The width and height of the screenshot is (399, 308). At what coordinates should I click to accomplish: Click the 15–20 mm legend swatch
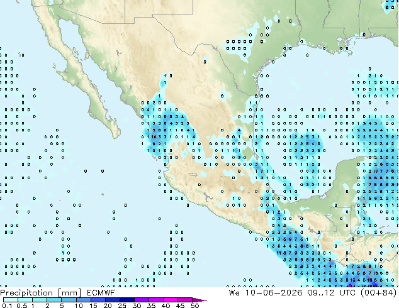98,300
